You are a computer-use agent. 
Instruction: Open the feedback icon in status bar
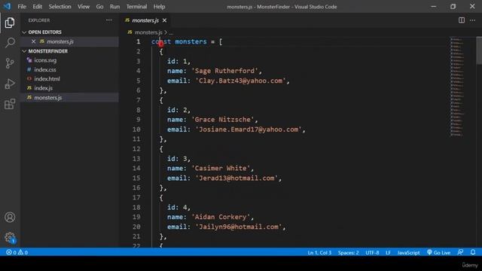[x=460, y=252]
